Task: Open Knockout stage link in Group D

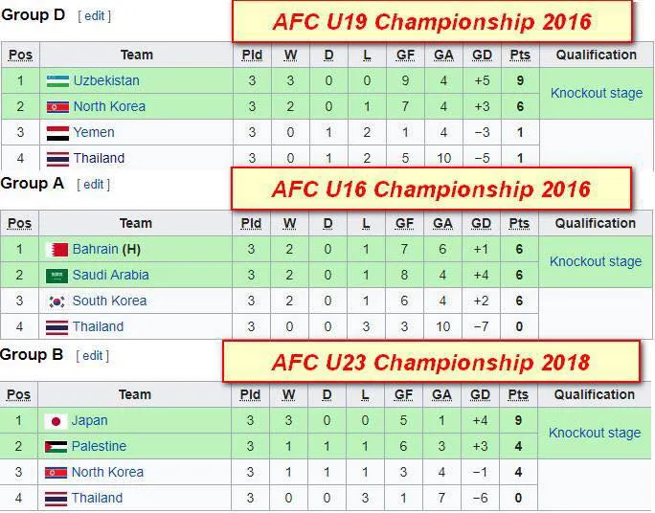Action: [596, 94]
